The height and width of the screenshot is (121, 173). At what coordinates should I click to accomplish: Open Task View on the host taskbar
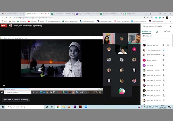pos(52,107)
